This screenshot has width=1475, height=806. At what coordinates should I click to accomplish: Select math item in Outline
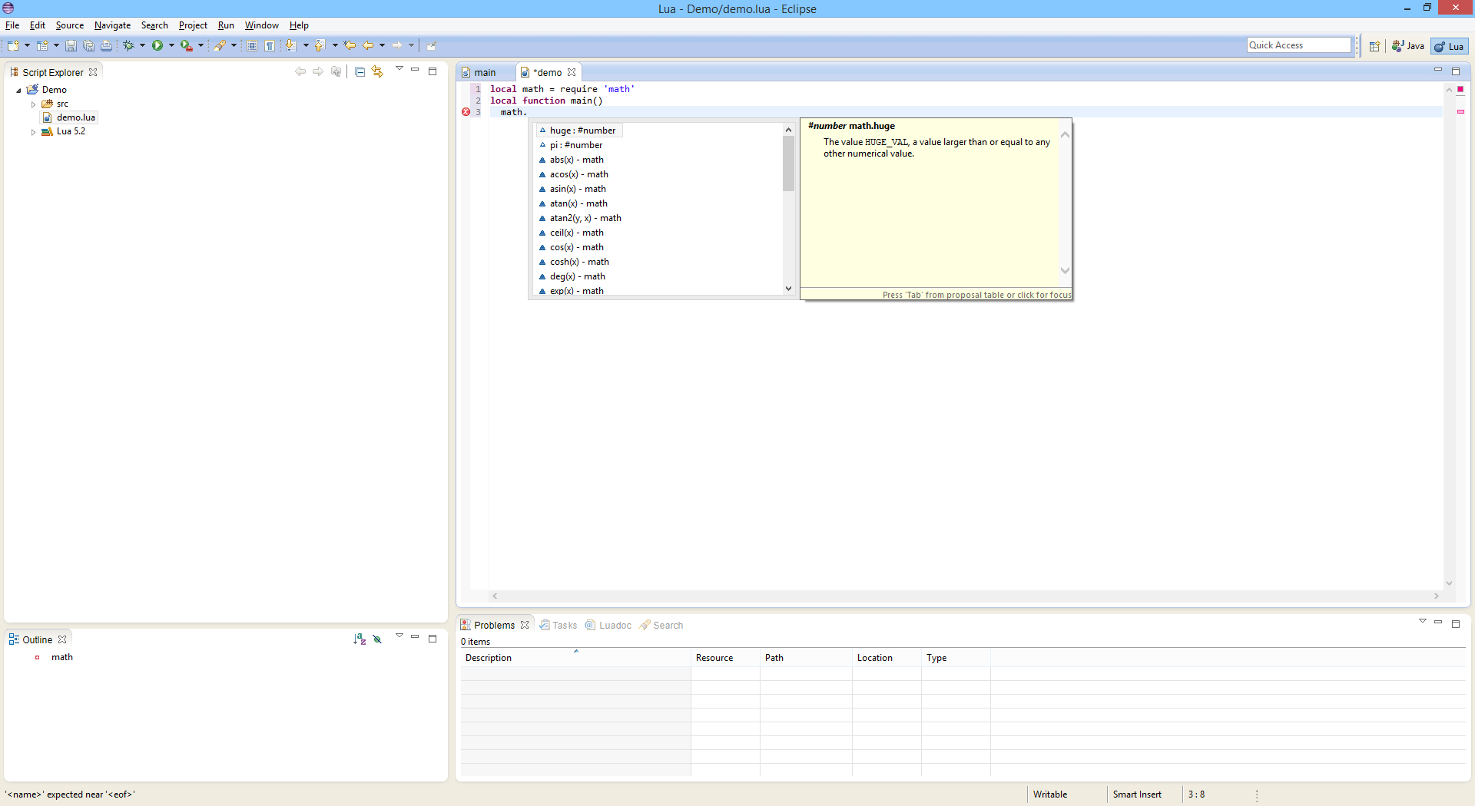(62, 657)
